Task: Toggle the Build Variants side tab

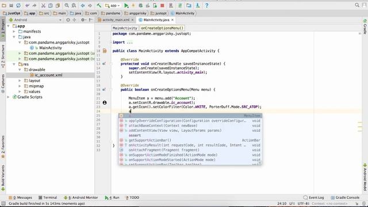Action: pos(3,178)
